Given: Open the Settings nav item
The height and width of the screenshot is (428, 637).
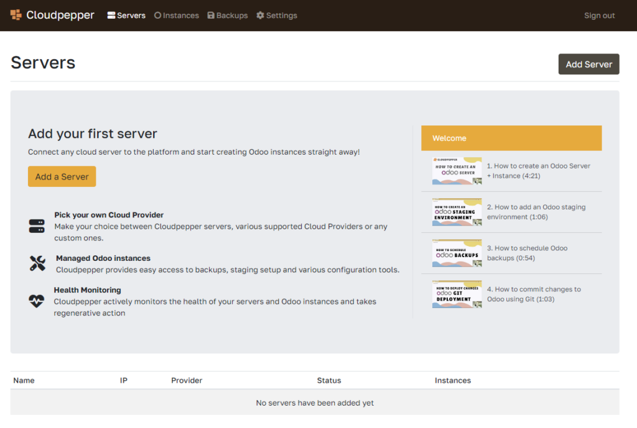Looking at the screenshot, I should click(x=277, y=16).
